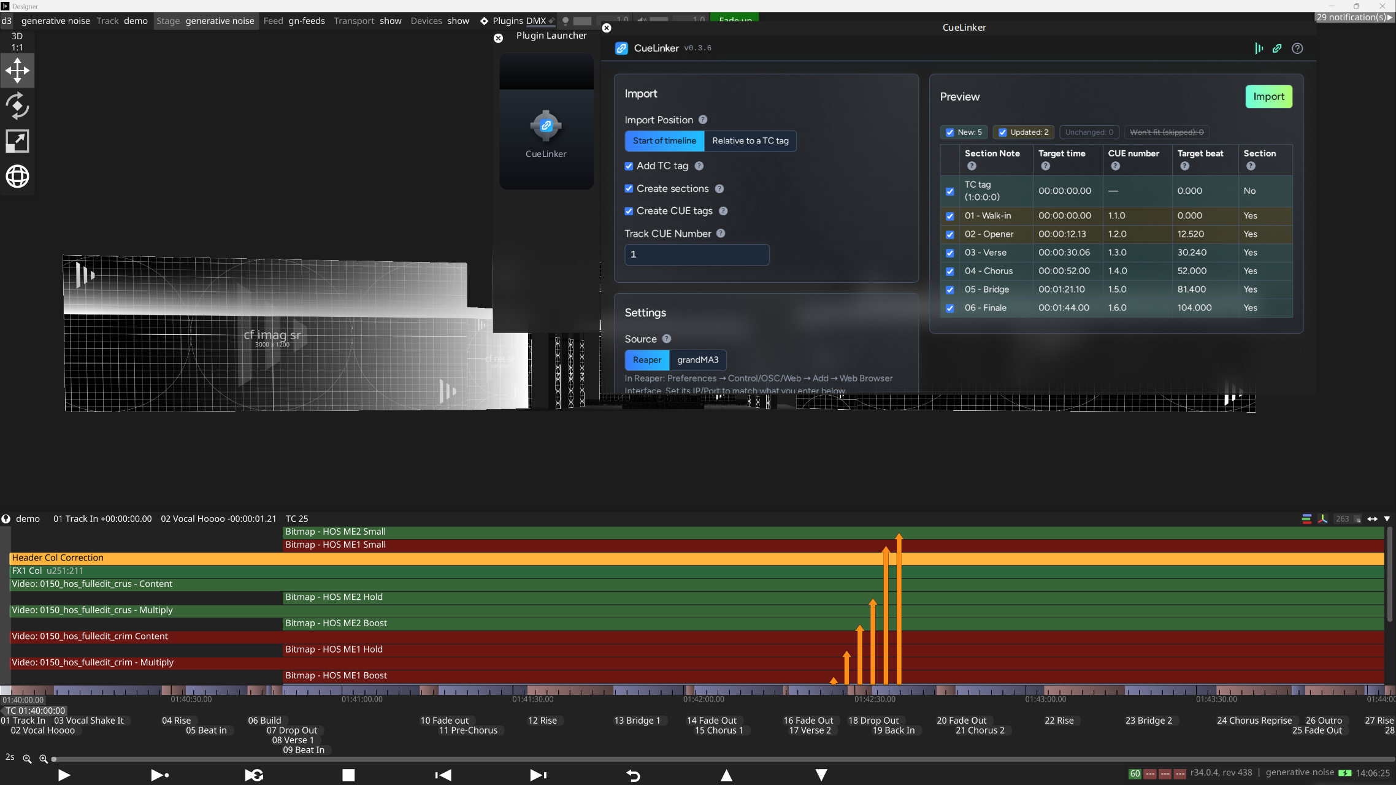The width and height of the screenshot is (1396, 785).
Task: Select the move/pan camera tool
Action: 17,71
